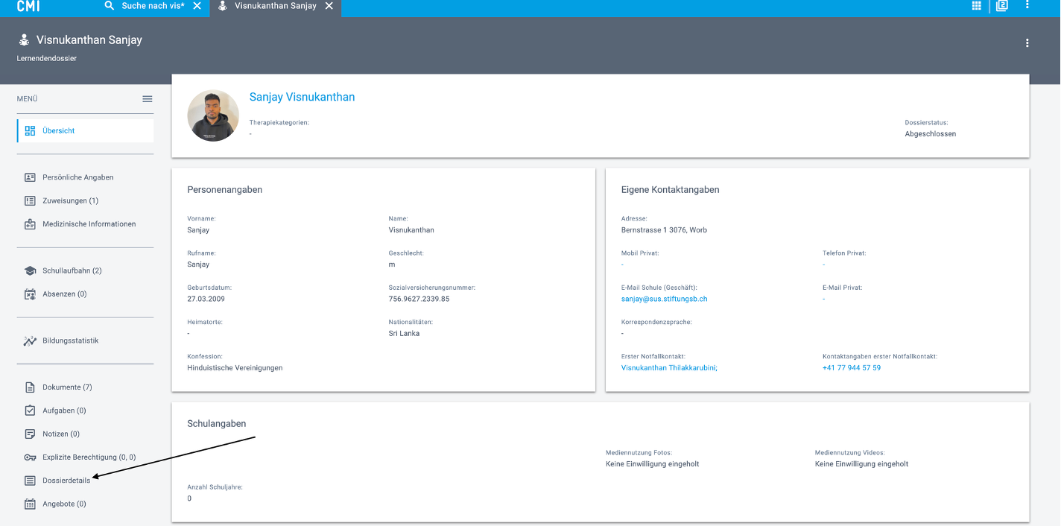Open Dossierdetails in the sidebar
This screenshot has height=526, width=1061.
coord(66,481)
